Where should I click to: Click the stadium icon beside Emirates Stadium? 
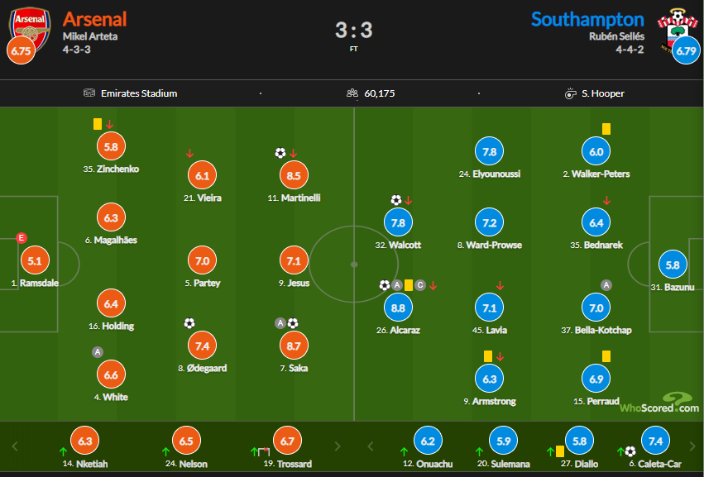coord(89,93)
